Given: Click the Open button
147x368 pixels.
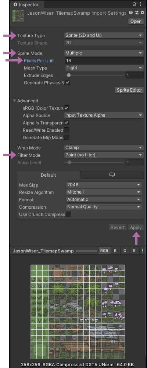Looking at the screenshot, I should coord(136,21).
